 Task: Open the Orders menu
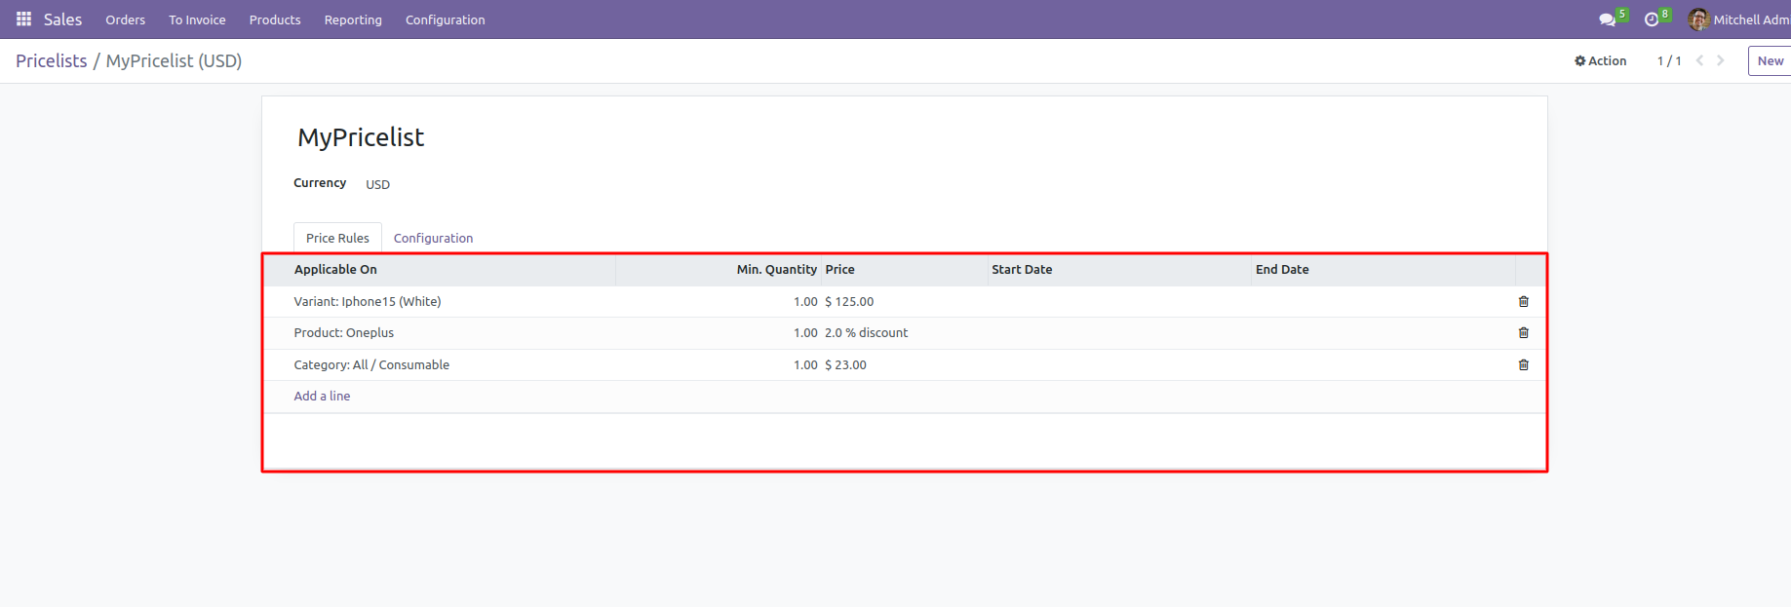[x=126, y=19]
